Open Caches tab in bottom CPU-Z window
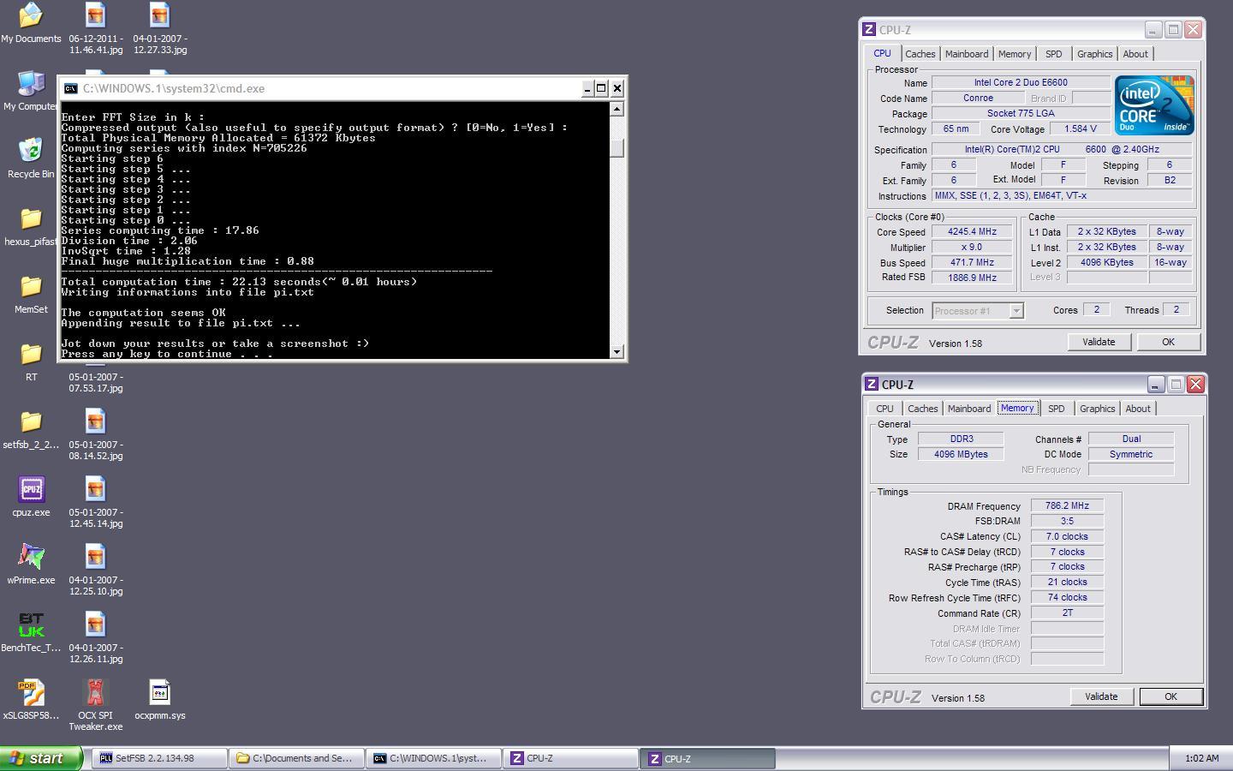 [922, 409]
